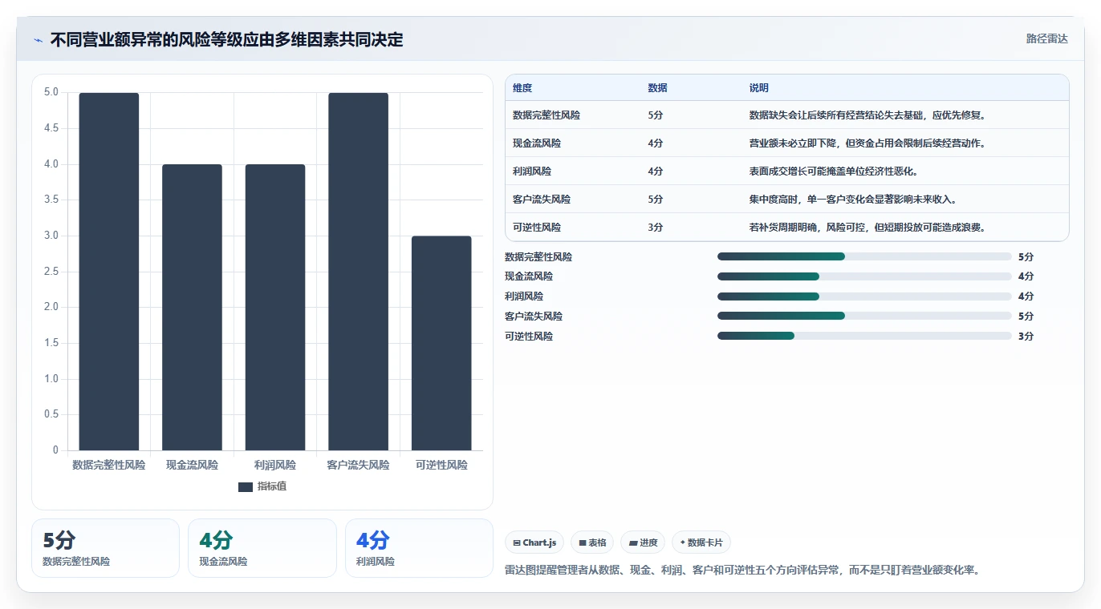Click the 进度 chip
This screenshot has width=1101, height=609.
(643, 542)
